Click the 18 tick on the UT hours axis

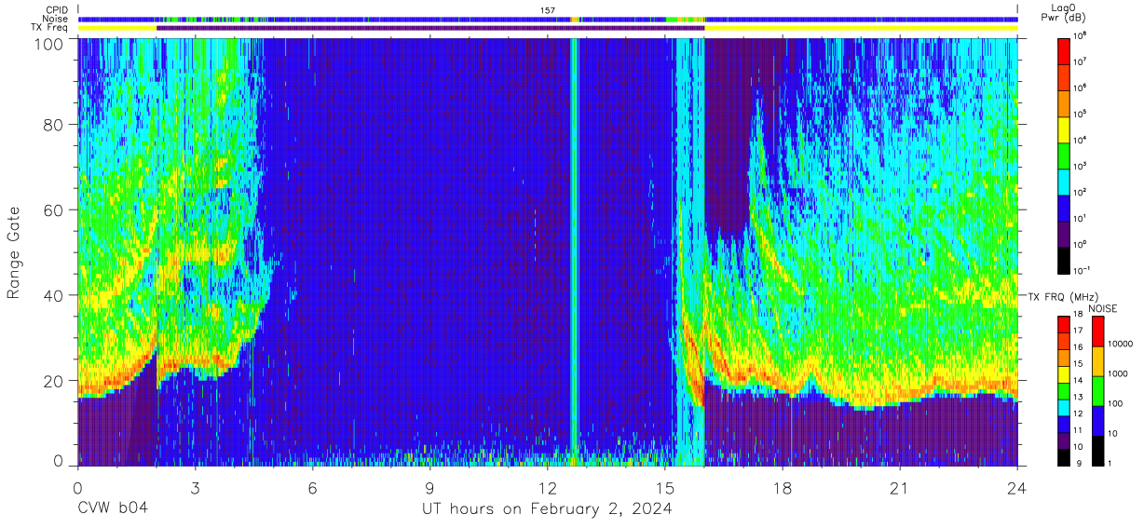(x=783, y=487)
